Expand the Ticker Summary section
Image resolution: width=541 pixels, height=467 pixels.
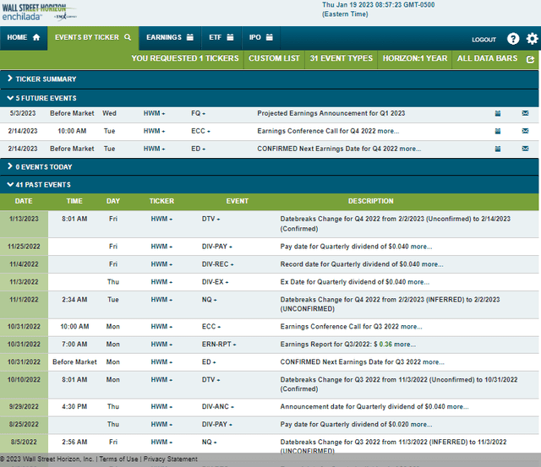[42, 79]
